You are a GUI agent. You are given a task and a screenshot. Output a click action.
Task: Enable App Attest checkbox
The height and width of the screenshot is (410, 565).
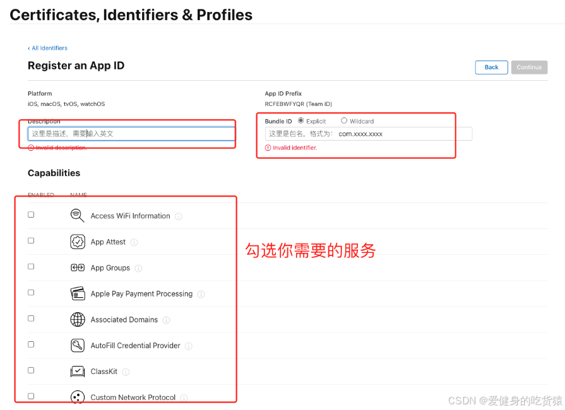click(31, 240)
